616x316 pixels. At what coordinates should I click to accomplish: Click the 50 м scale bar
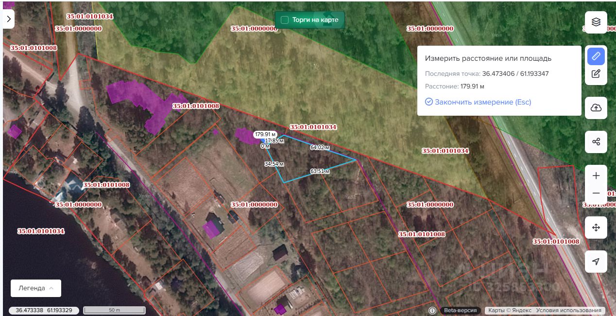click(114, 310)
